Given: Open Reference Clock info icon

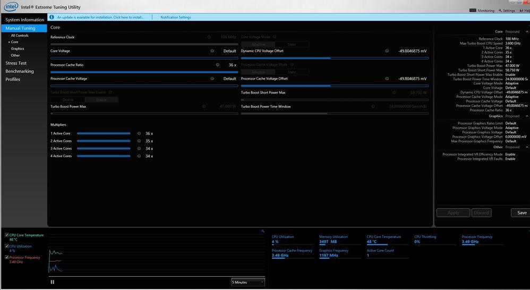Looking at the screenshot, I should 209,37.
